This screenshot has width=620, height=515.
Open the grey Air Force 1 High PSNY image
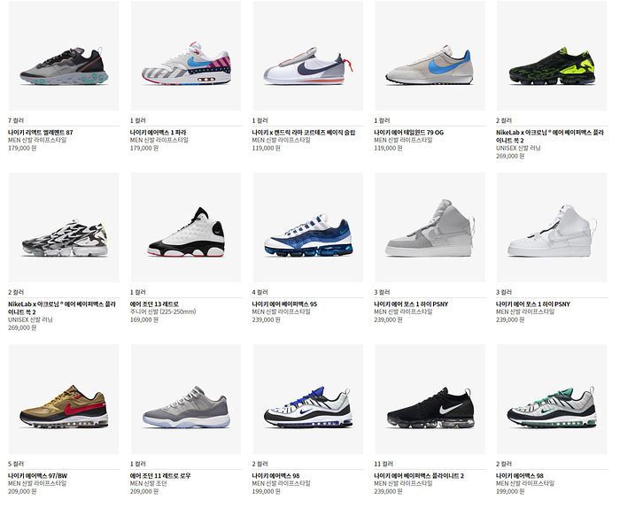click(430, 227)
